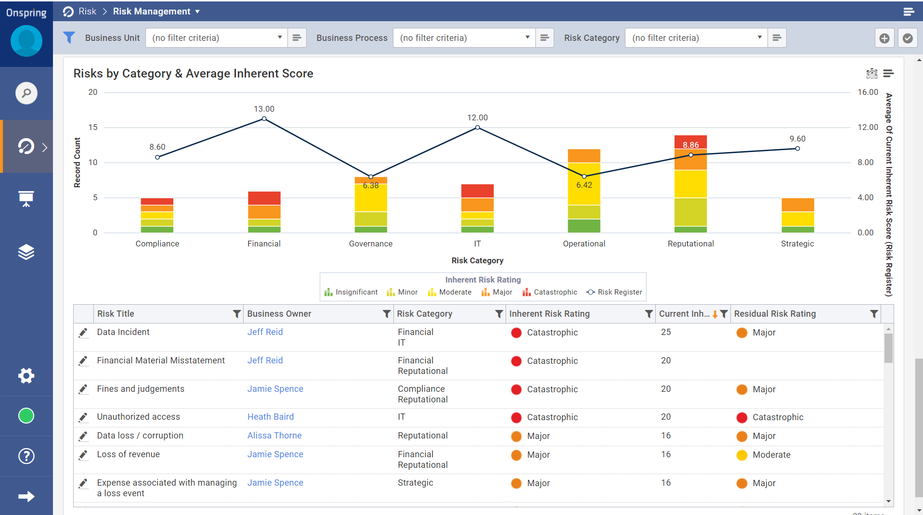Open the search icon in sidebar
The height and width of the screenshot is (515, 923).
[x=26, y=93]
